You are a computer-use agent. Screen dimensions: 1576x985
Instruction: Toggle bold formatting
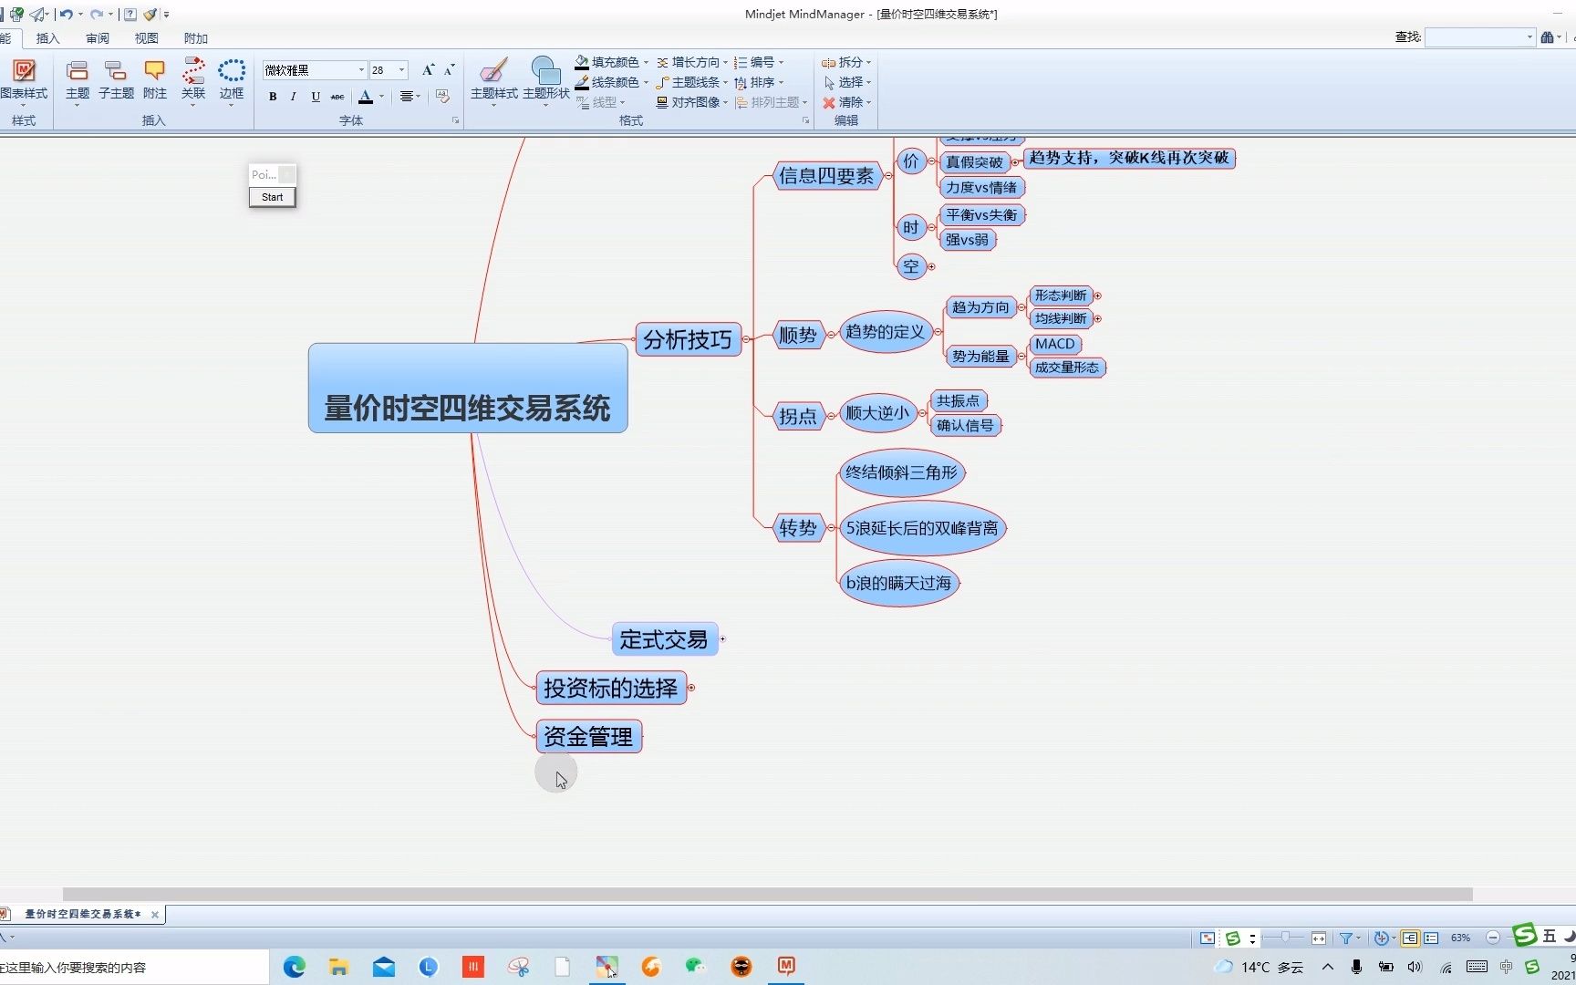tap(272, 97)
